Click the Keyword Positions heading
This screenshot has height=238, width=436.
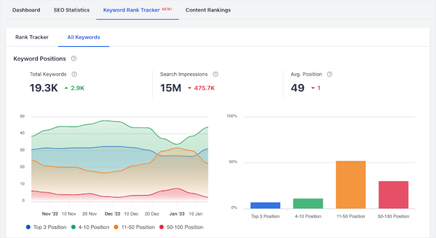point(40,59)
